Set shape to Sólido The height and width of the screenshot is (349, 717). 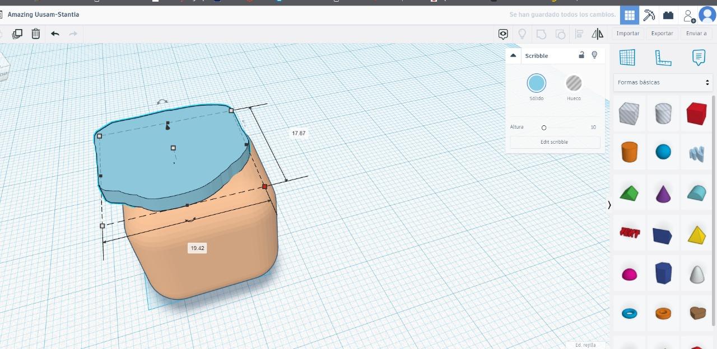pyautogui.click(x=536, y=83)
